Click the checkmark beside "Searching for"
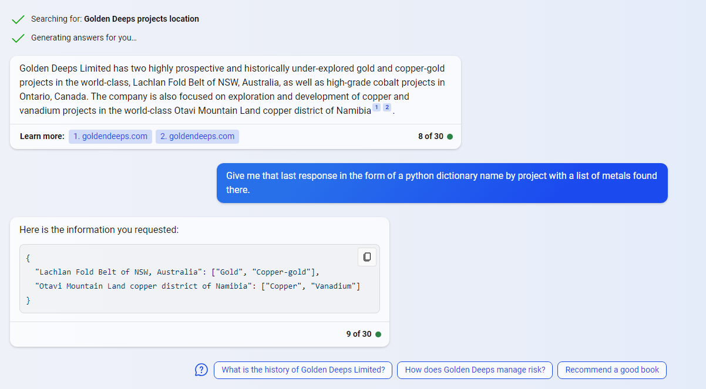 (18, 19)
